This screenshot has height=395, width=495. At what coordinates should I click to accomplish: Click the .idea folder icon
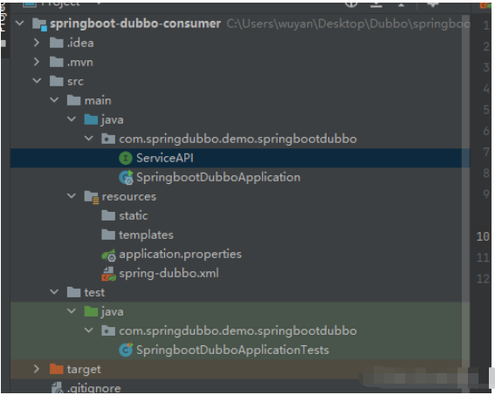point(57,43)
